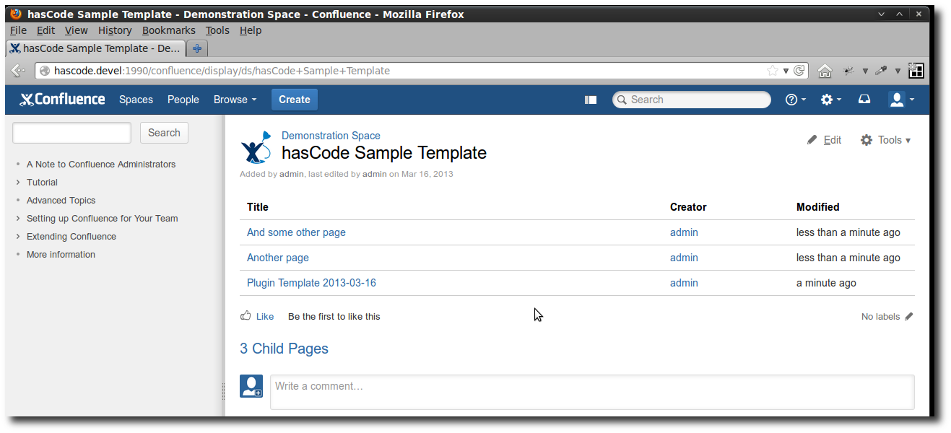Click the Firefox home icon

824,71
